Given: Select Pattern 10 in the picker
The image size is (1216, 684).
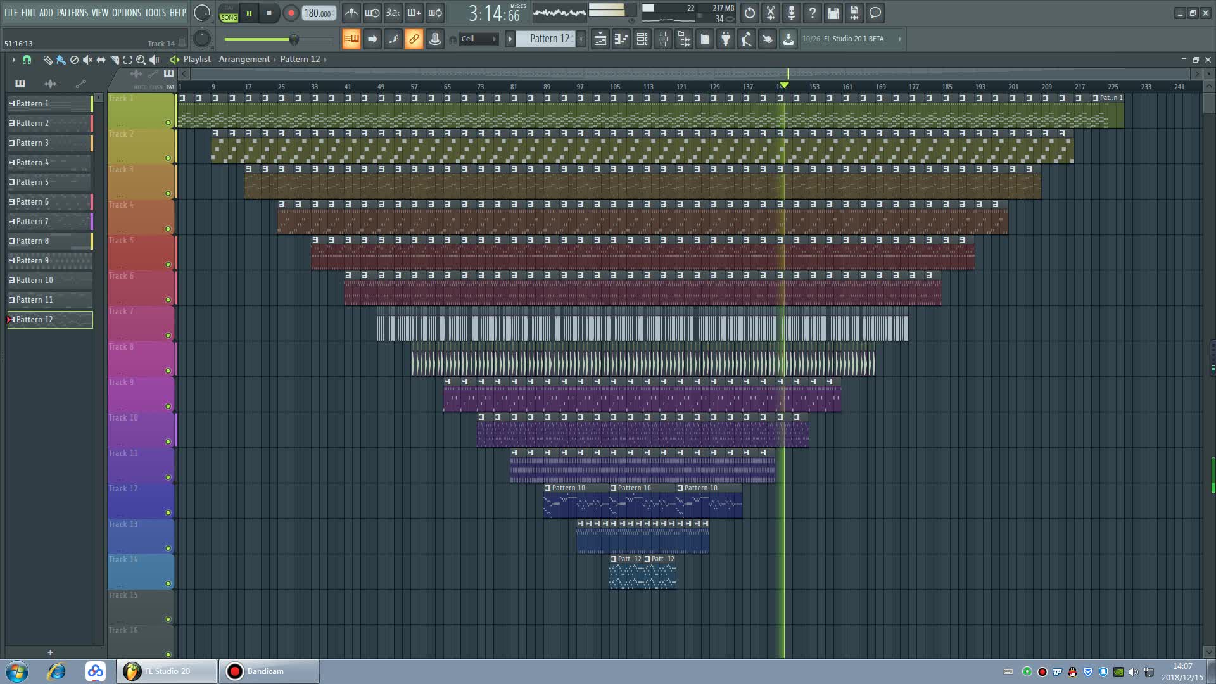Looking at the screenshot, I should 50,280.
